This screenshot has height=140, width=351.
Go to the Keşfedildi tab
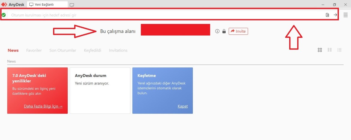point(92,50)
